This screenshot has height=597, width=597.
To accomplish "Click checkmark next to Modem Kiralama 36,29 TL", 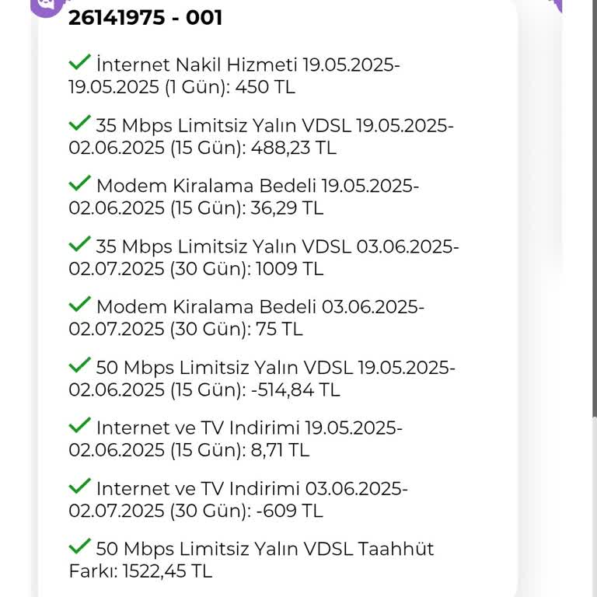I will coord(79,183).
